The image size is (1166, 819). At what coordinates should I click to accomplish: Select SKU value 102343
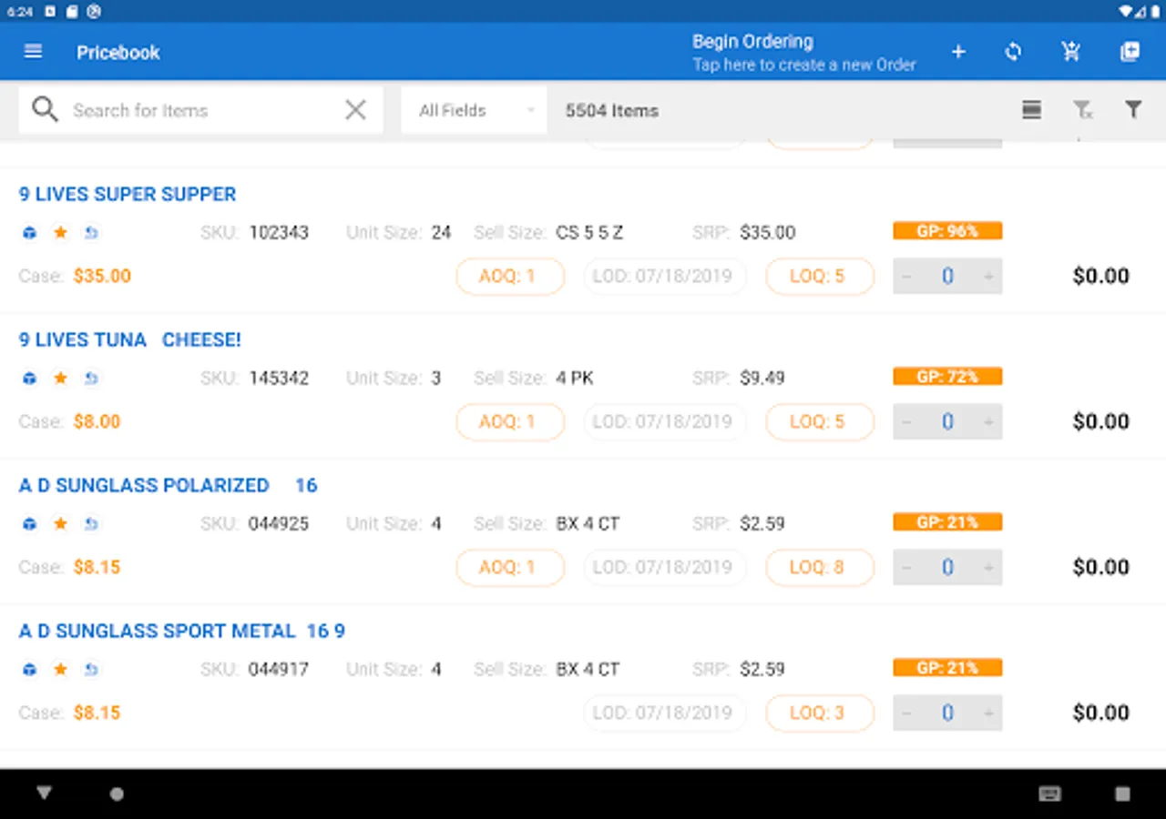[x=279, y=232]
